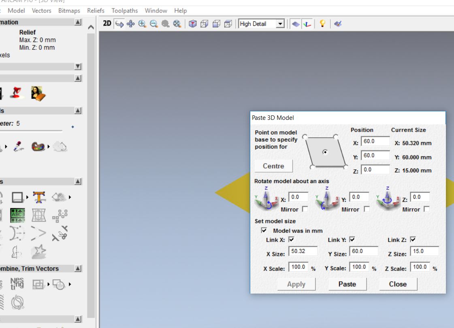Click the Z Scale percentage field

(420, 266)
